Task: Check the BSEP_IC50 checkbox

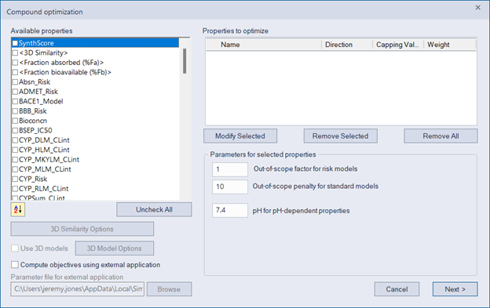Action: pos(15,130)
